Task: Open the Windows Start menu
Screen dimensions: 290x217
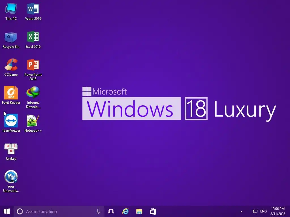Action: point(7,211)
